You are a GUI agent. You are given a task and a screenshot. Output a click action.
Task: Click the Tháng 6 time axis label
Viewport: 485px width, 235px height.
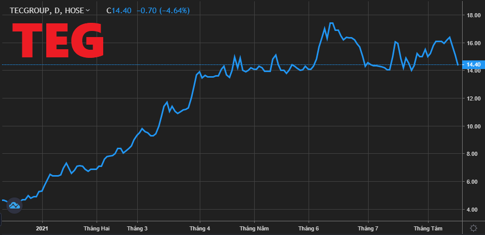[309, 228]
